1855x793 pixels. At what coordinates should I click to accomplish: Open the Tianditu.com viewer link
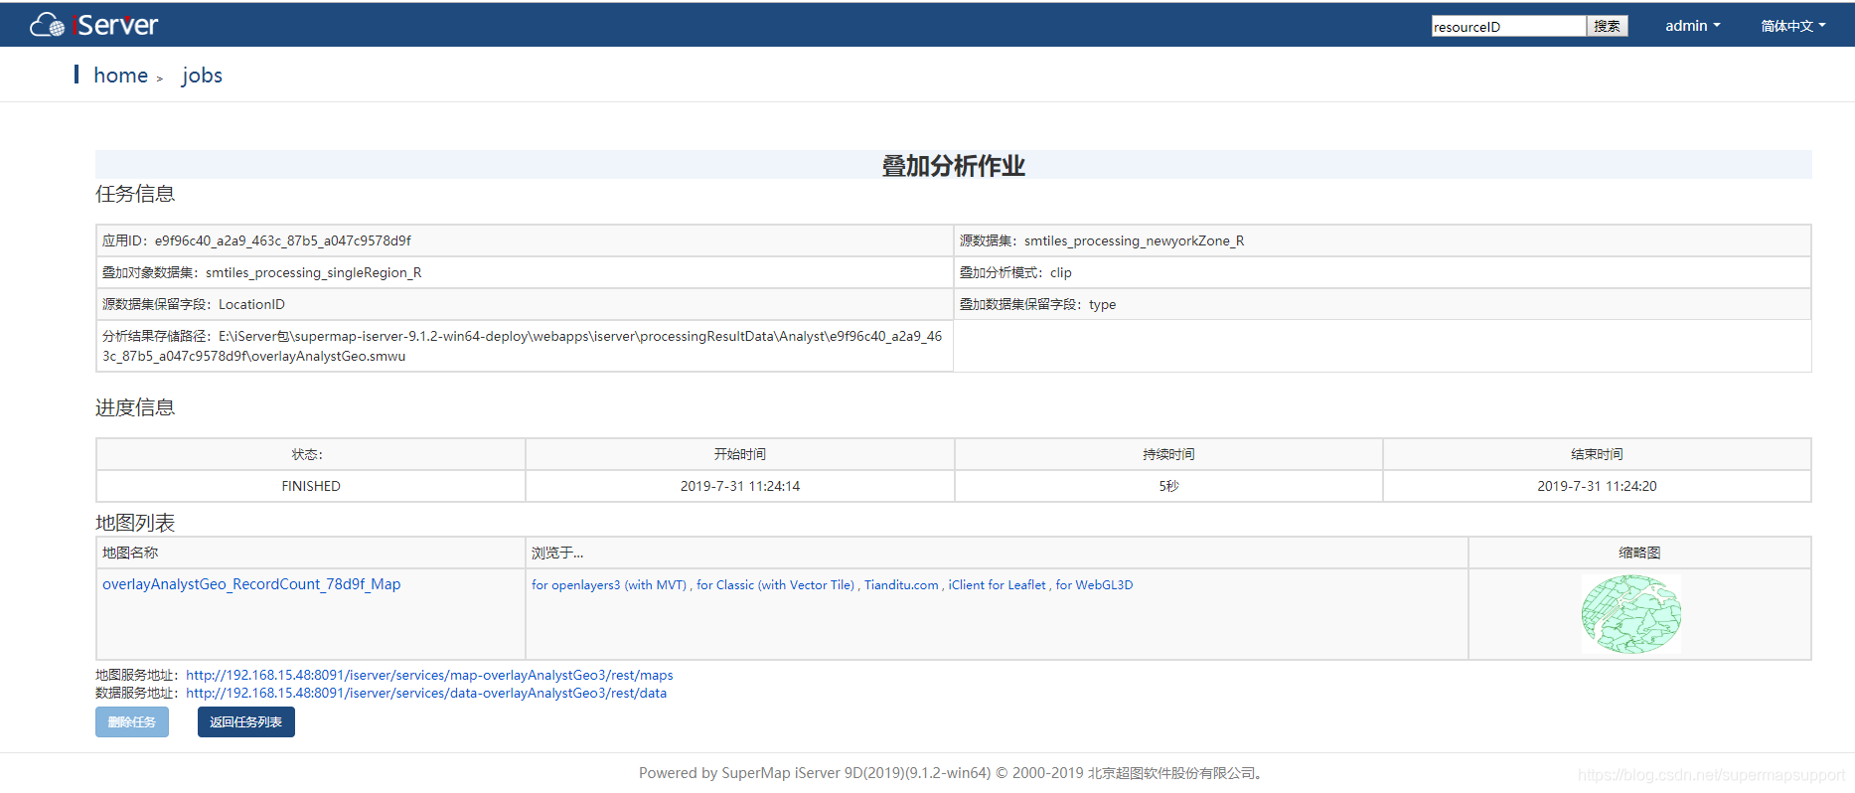tap(901, 585)
